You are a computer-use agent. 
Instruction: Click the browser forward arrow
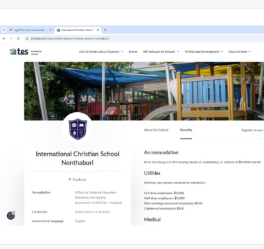click(x=11, y=38)
